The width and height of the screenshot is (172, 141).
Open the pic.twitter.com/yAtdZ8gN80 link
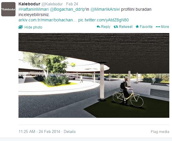(x=103, y=20)
